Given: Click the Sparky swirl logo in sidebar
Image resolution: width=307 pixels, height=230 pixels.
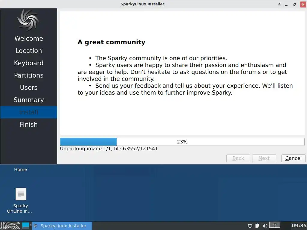Looking at the screenshot, I should 28,20.
